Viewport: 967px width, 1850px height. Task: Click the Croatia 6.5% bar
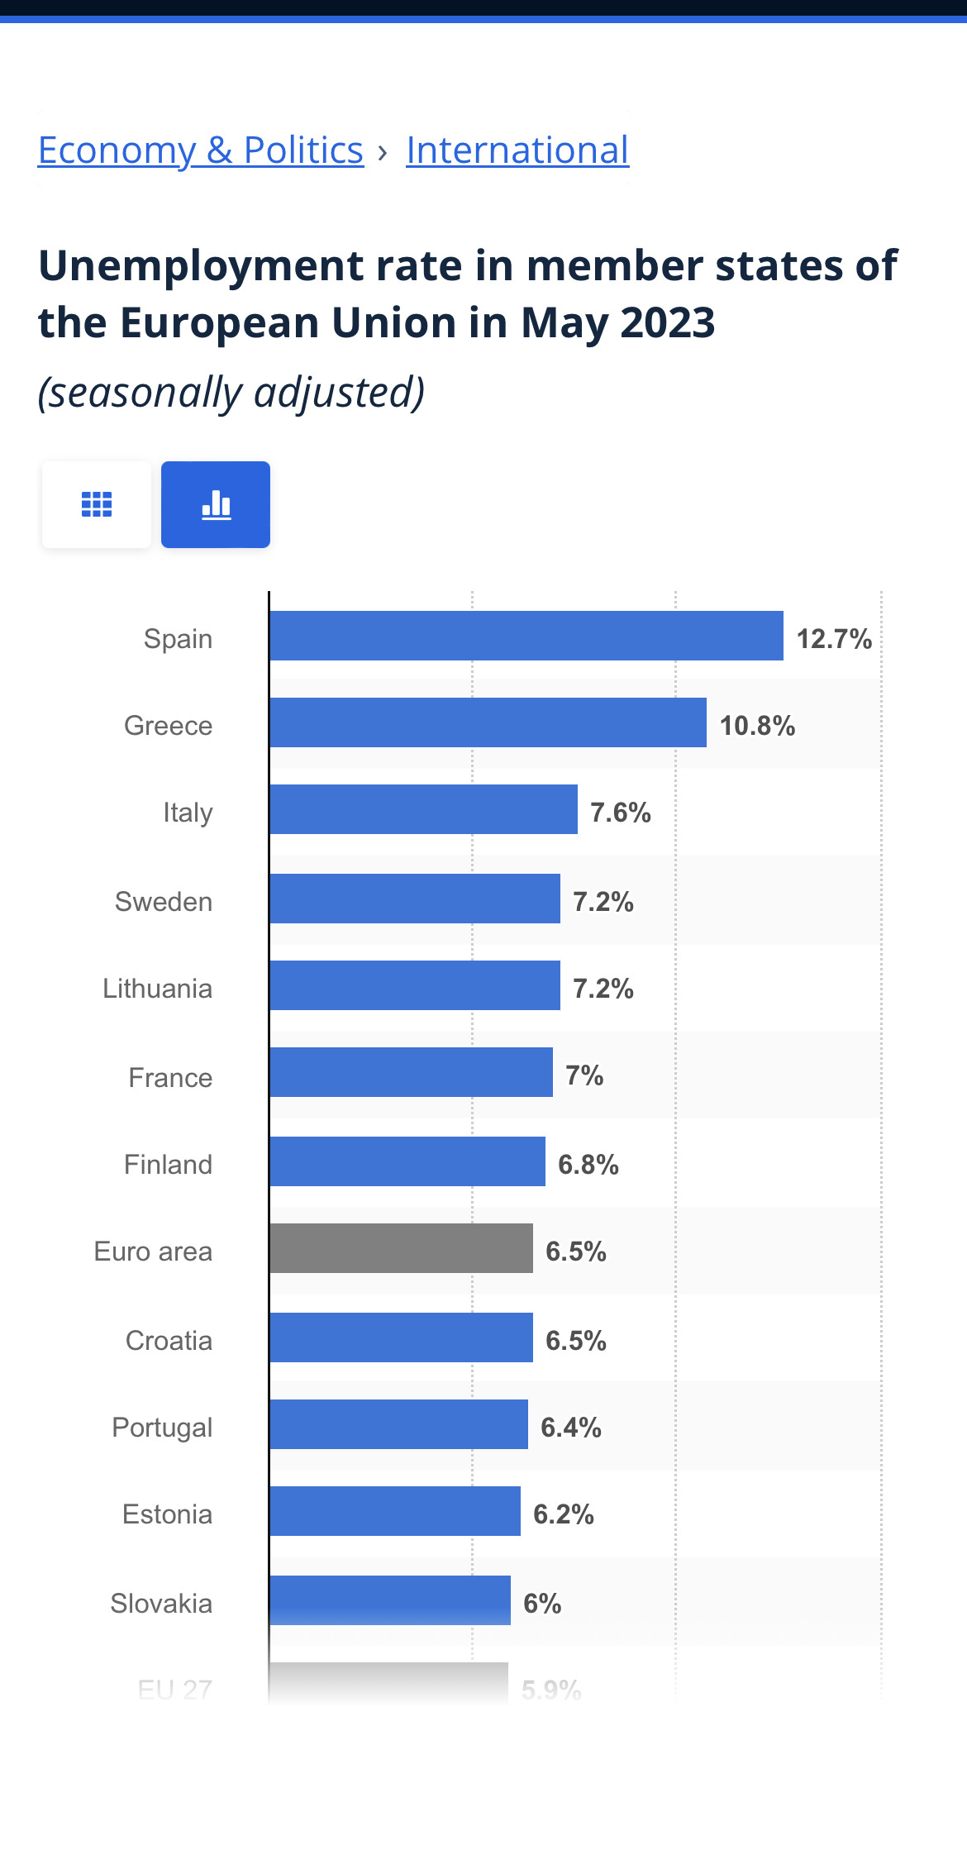pos(401,1337)
